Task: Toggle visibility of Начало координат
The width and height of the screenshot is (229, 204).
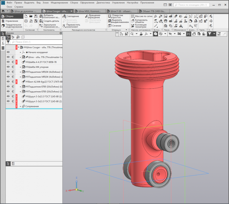Action: click(x=8, y=52)
